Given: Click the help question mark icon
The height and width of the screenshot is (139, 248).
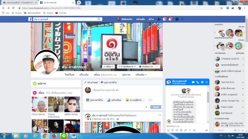Looking at the screenshot, I should point(177,19).
